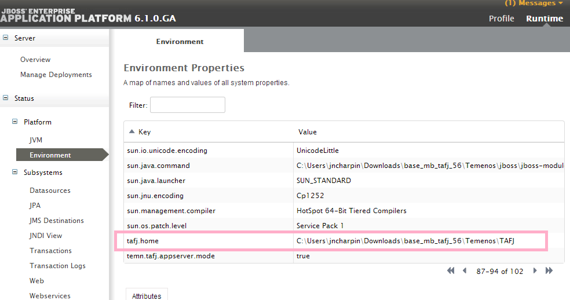
Task: Jump to last page of properties
Action: pos(549,270)
